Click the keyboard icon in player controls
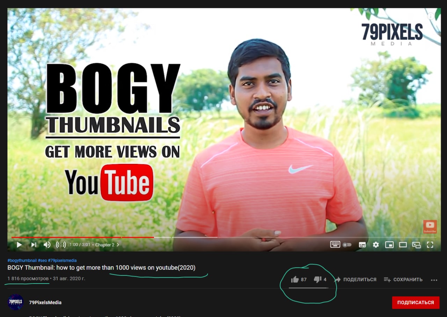Viewport: 447px width, 317px height. tap(335, 244)
